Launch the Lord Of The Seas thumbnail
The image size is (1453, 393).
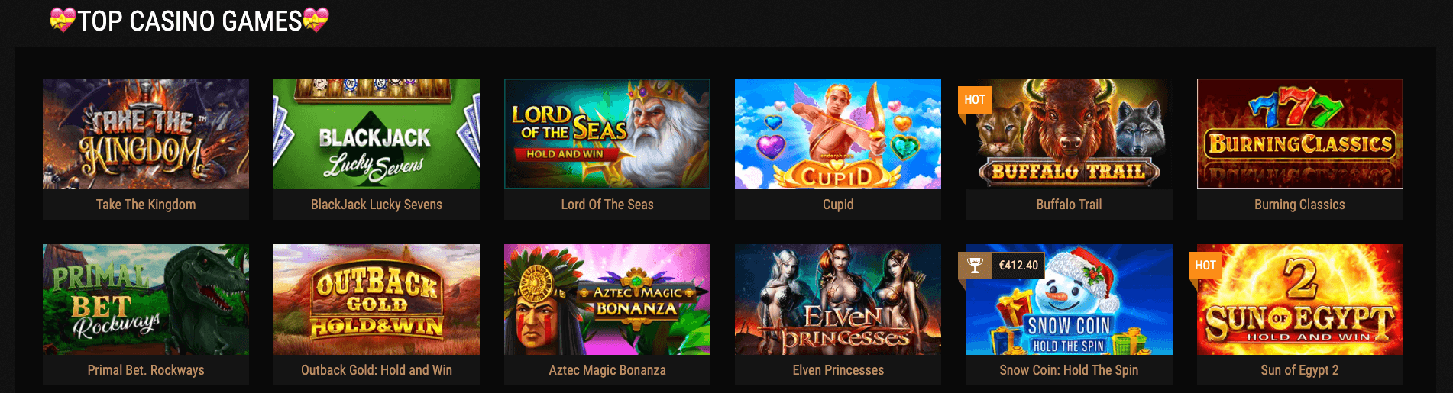607,134
